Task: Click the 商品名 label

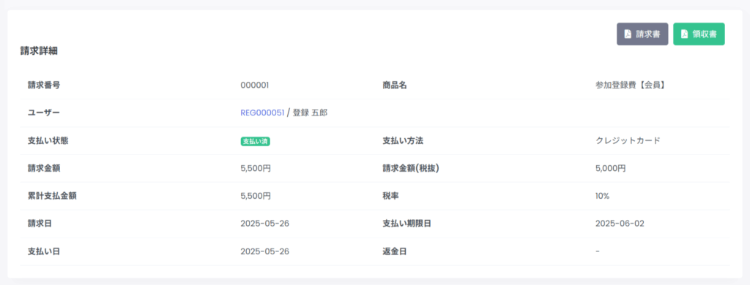Action: point(395,85)
